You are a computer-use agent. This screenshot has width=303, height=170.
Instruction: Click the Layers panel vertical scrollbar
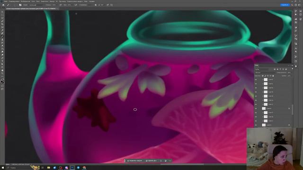(292, 110)
